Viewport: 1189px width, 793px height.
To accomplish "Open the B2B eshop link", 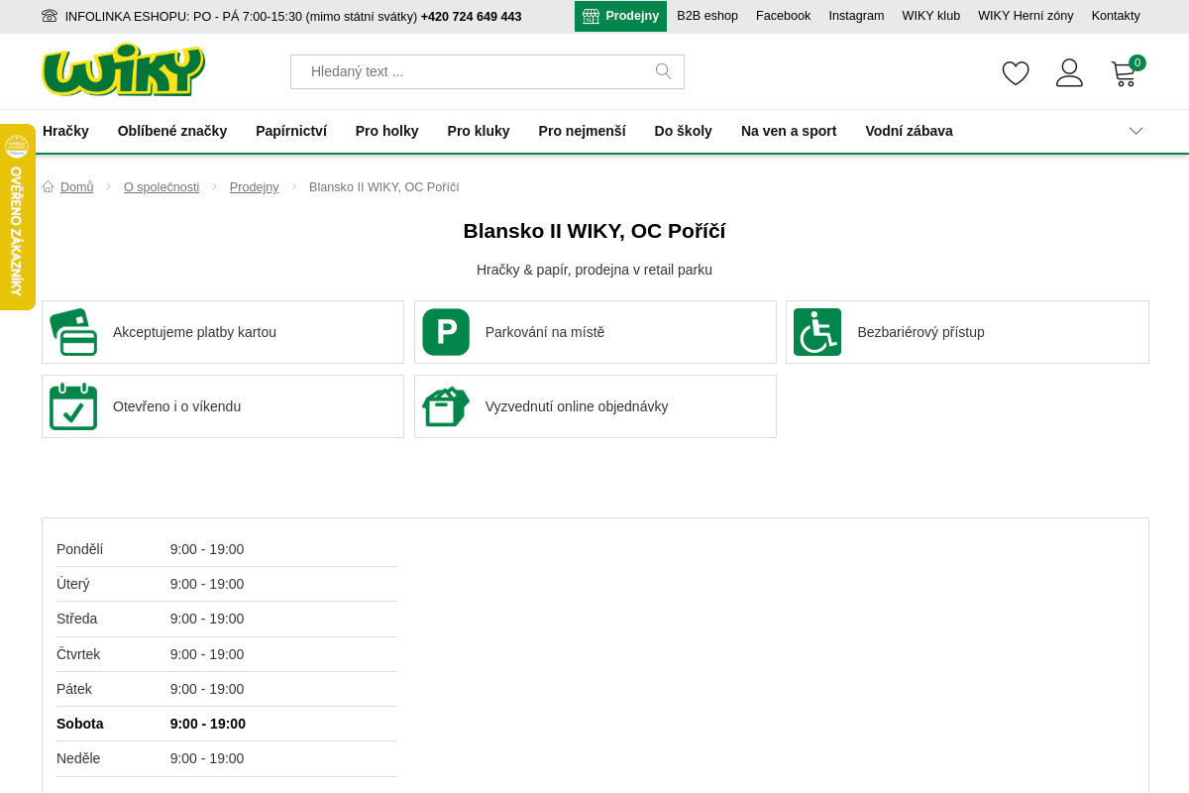I will pyautogui.click(x=707, y=16).
